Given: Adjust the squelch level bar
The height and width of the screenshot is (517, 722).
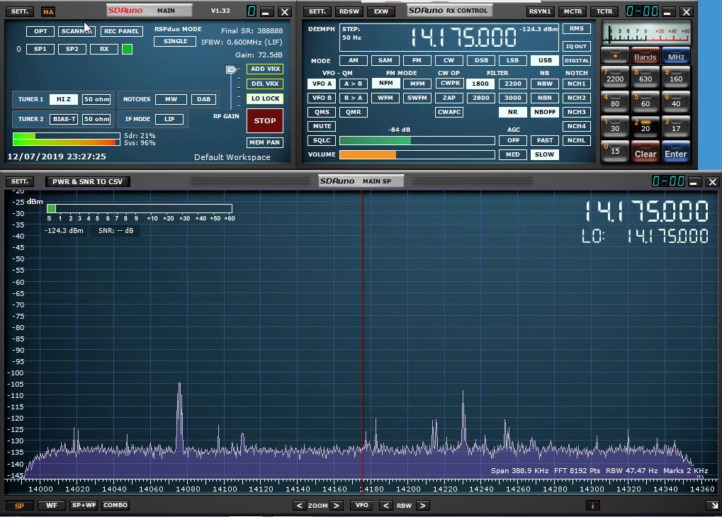Looking at the screenshot, I should (x=417, y=140).
